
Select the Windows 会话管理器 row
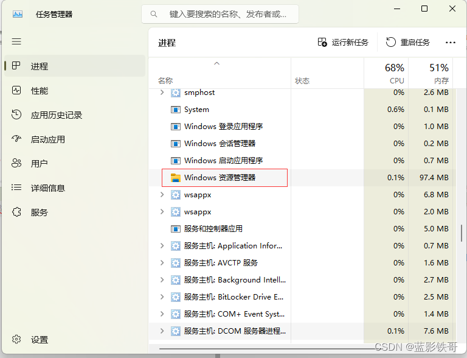(302, 144)
